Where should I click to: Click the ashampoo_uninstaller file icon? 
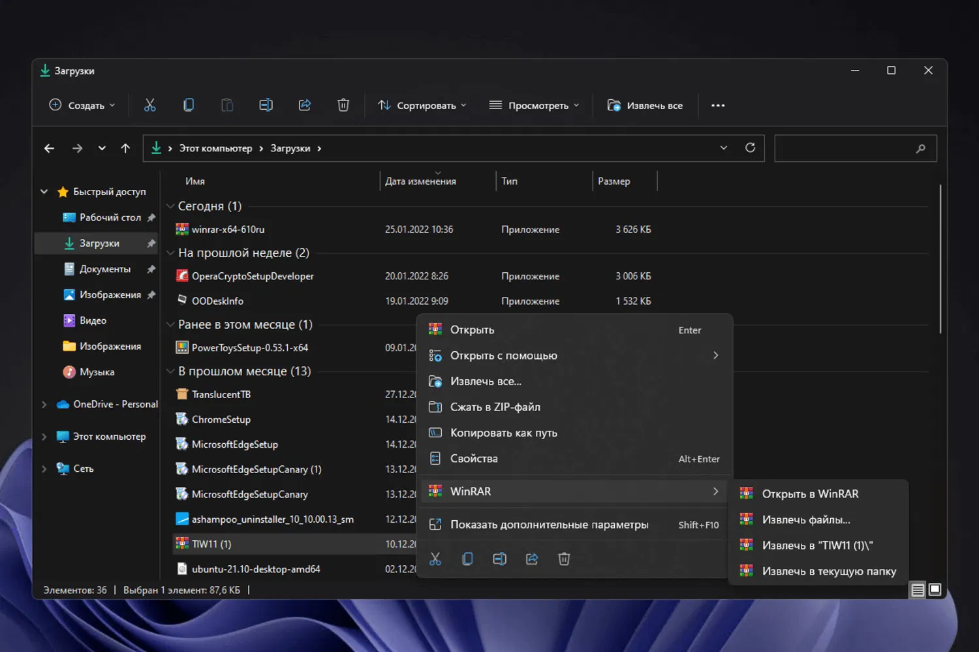(182, 519)
